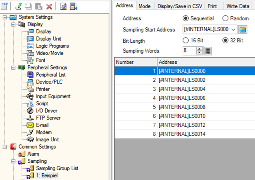Screen dimensions: 255x180
Task: Select row 4 [#INTERNAL]LS0006
Action: (185, 98)
